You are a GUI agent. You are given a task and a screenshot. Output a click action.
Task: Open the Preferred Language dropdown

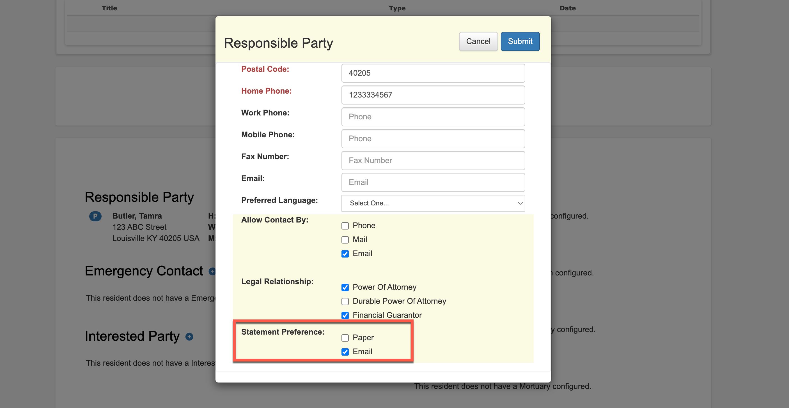(433, 203)
